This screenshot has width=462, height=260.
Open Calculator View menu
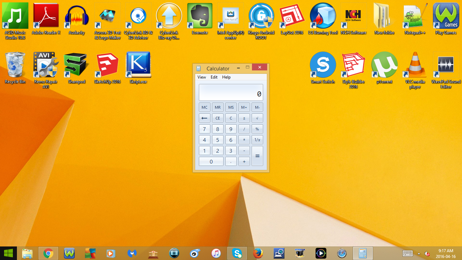tap(202, 77)
